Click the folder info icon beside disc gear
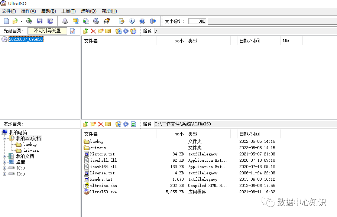This screenshot has height=217, width=337. coord(133,31)
